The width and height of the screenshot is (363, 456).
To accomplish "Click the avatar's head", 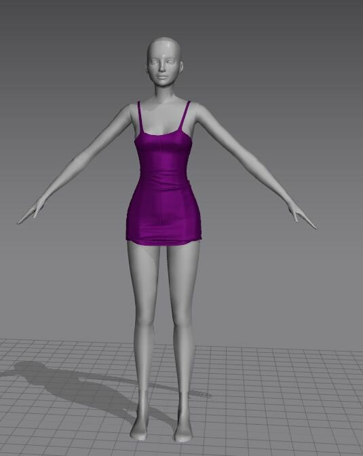I will coord(164,62).
